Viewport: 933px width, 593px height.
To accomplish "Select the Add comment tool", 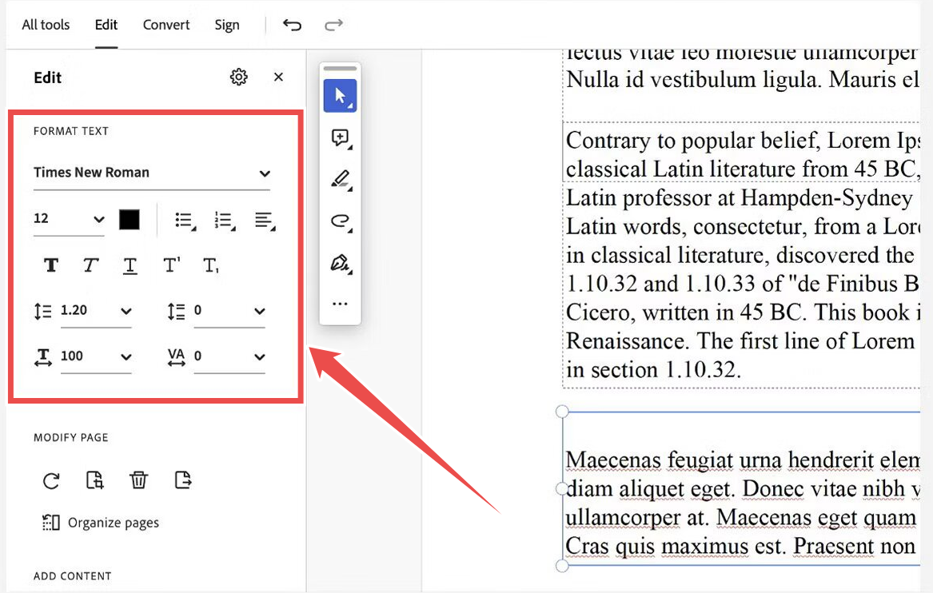I will click(340, 137).
